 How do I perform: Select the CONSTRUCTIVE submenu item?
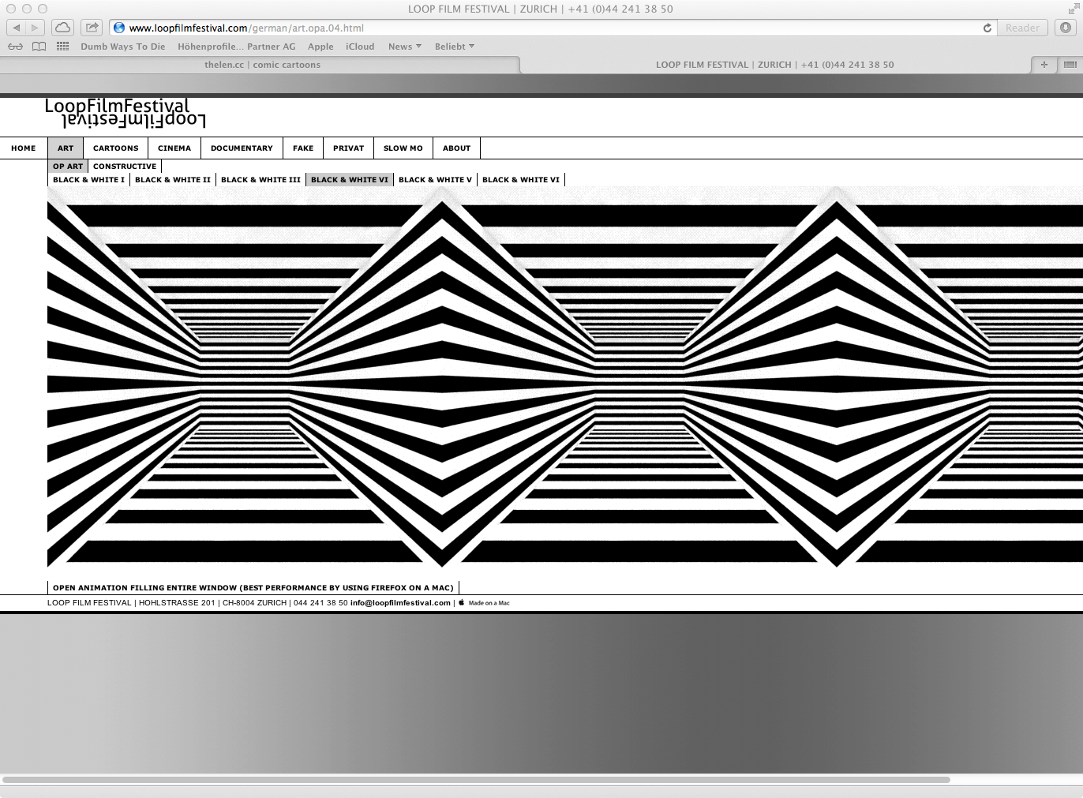pyautogui.click(x=125, y=167)
